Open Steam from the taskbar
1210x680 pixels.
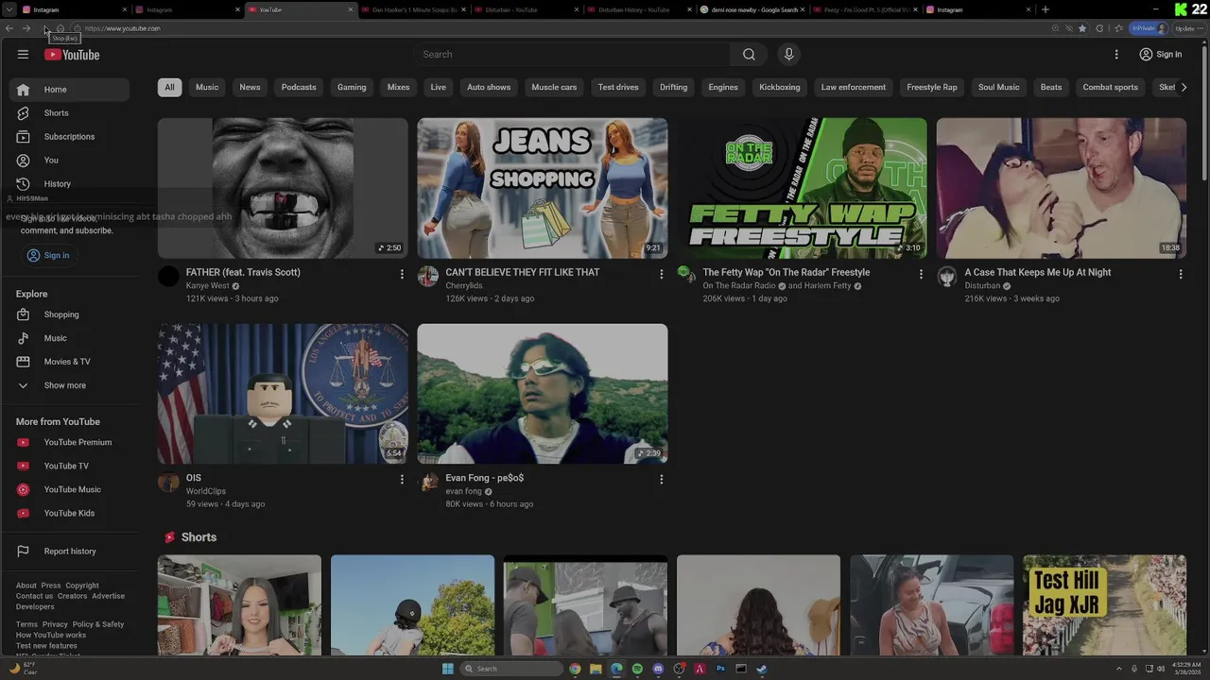point(762,669)
